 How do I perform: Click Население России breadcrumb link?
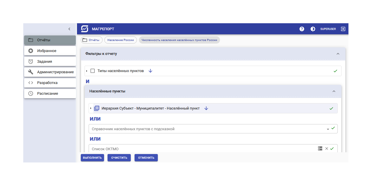coord(120,40)
